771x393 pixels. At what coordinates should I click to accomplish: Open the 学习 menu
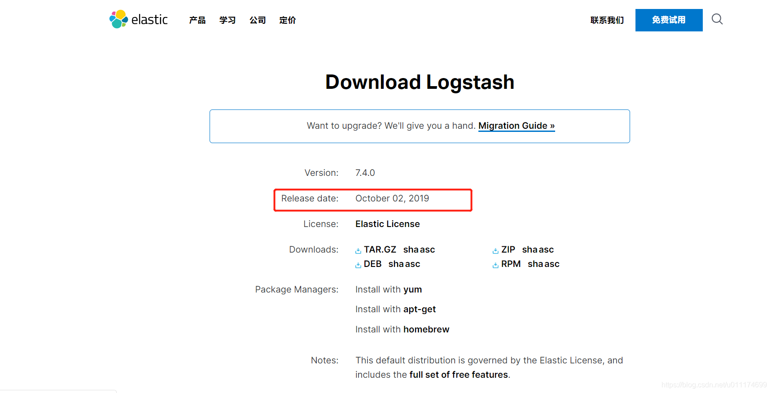[228, 20]
